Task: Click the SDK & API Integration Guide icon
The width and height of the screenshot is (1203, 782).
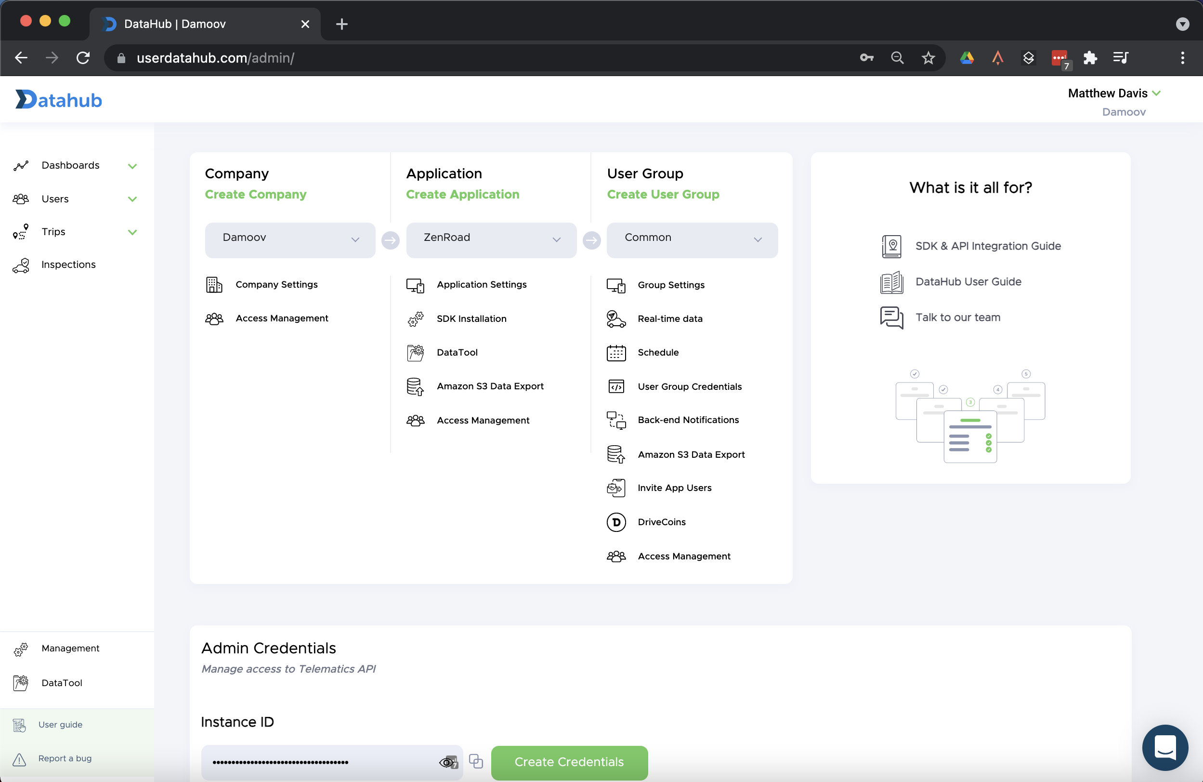Action: (x=891, y=246)
